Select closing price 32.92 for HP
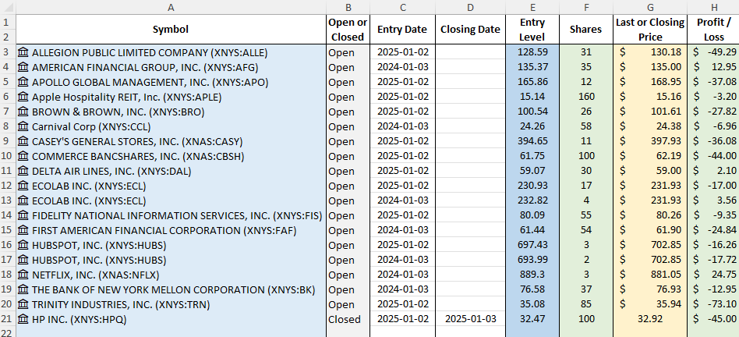The width and height of the screenshot is (739, 337). pyautogui.click(x=650, y=319)
